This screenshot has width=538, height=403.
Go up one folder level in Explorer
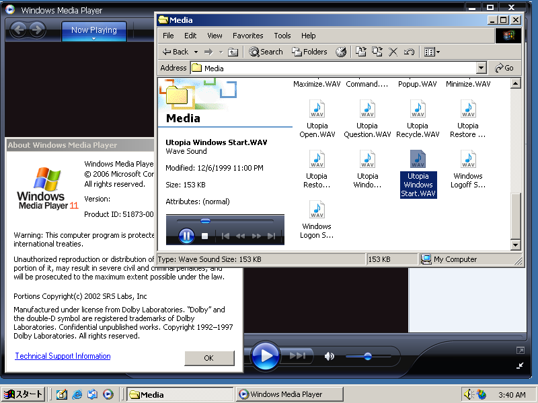tap(233, 52)
